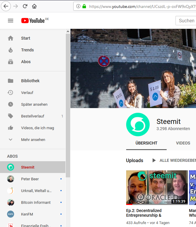The width and height of the screenshot is (196, 227).
Task: Switch to the ÜBERSICHT tab
Action: pos(146,143)
